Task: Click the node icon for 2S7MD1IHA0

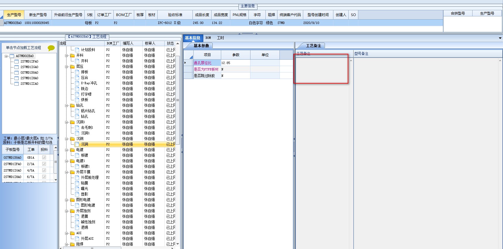Action: coord(17,78)
